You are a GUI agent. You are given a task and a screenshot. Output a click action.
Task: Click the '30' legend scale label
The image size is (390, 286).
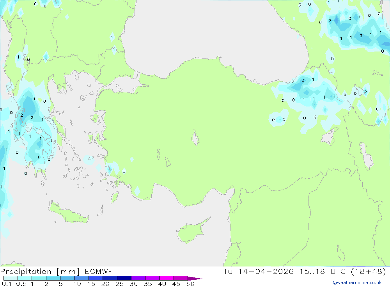(134, 284)
